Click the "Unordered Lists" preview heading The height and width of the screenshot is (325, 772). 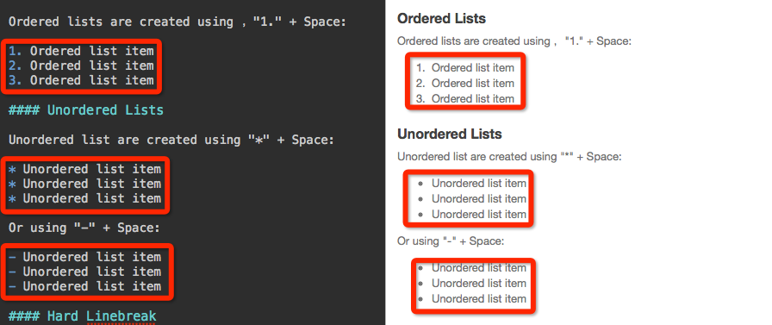450,134
